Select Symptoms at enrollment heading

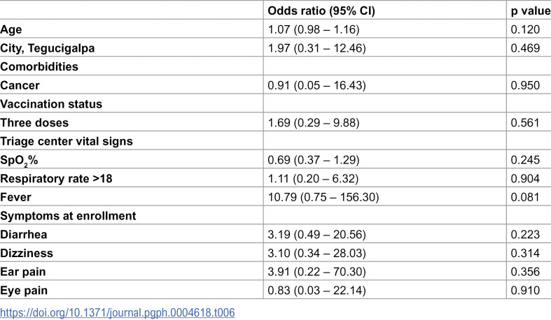[68, 216]
